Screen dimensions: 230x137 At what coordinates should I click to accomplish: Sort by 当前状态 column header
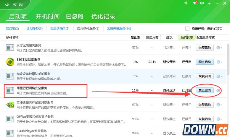pyautogui.click(x=187, y=37)
